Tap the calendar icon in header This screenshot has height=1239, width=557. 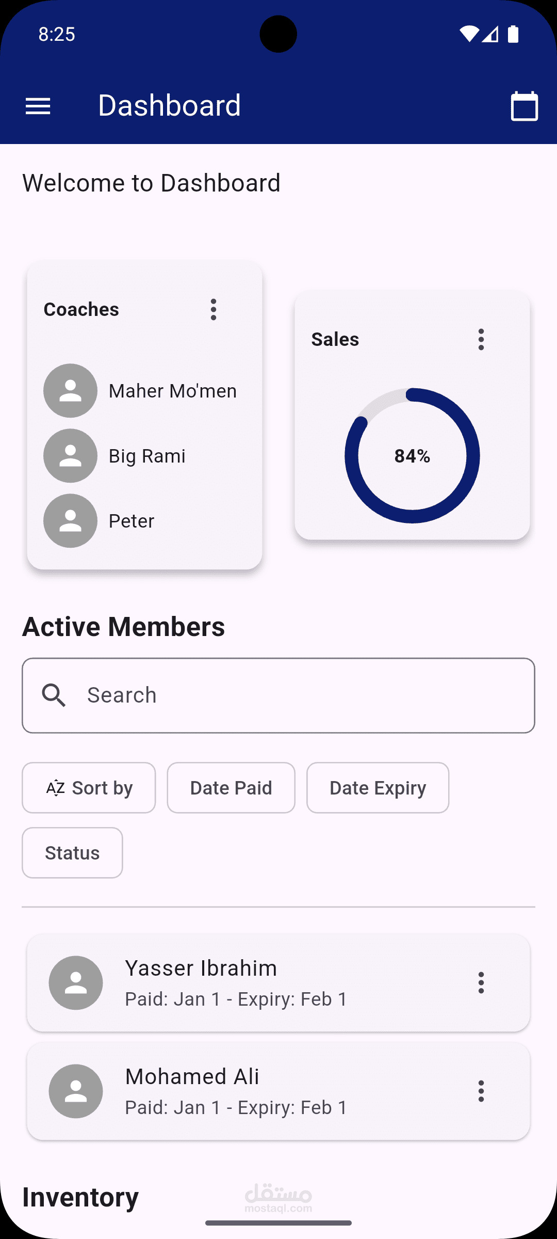(x=524, y=106)
